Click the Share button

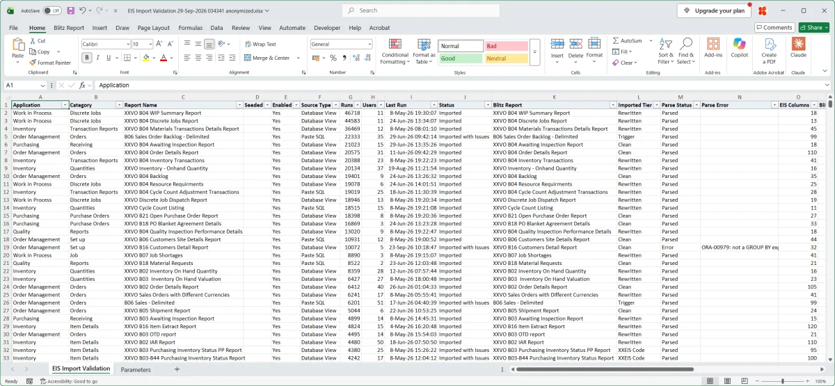pos(813,27)
